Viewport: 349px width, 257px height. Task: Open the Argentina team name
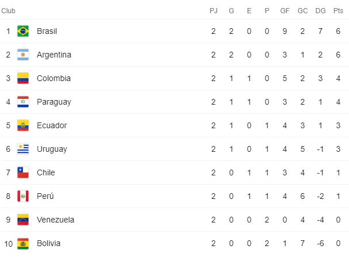[54, 55]
